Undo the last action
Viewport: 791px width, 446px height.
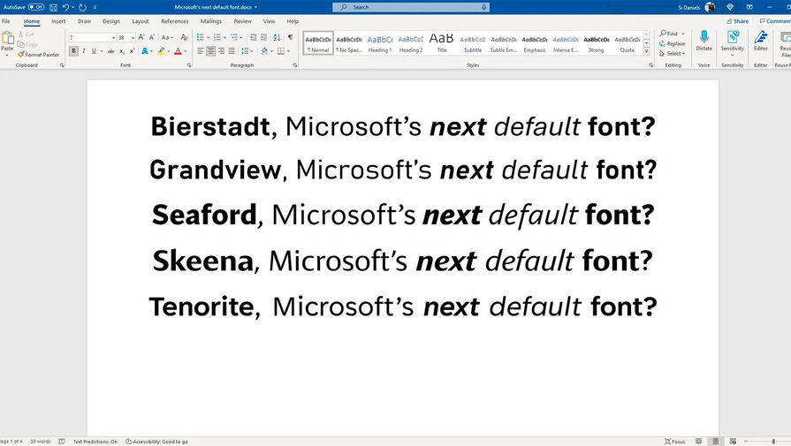(65, 7)
